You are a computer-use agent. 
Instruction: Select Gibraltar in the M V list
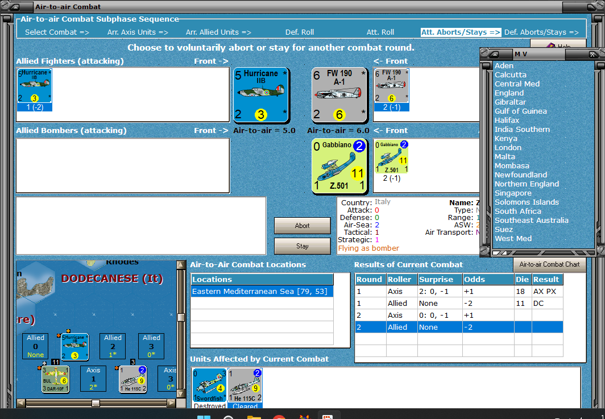510,102
